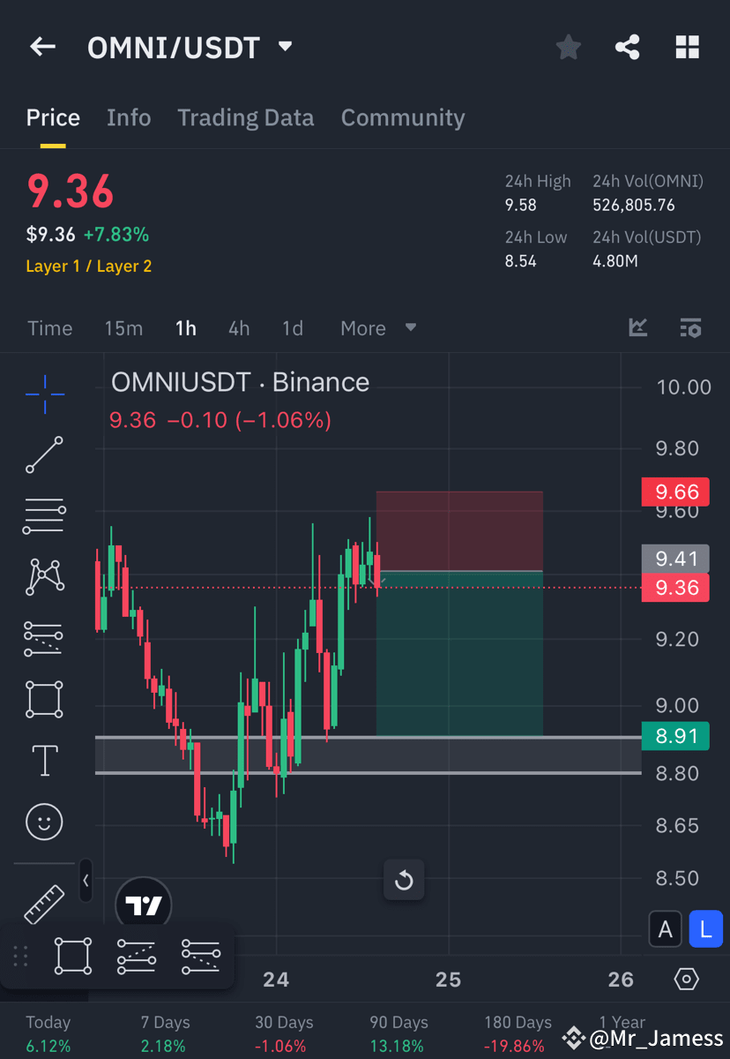The height and width of the screenshot is (1059, 730).
Task: Open the Community tab
Action: coord(403,117)
